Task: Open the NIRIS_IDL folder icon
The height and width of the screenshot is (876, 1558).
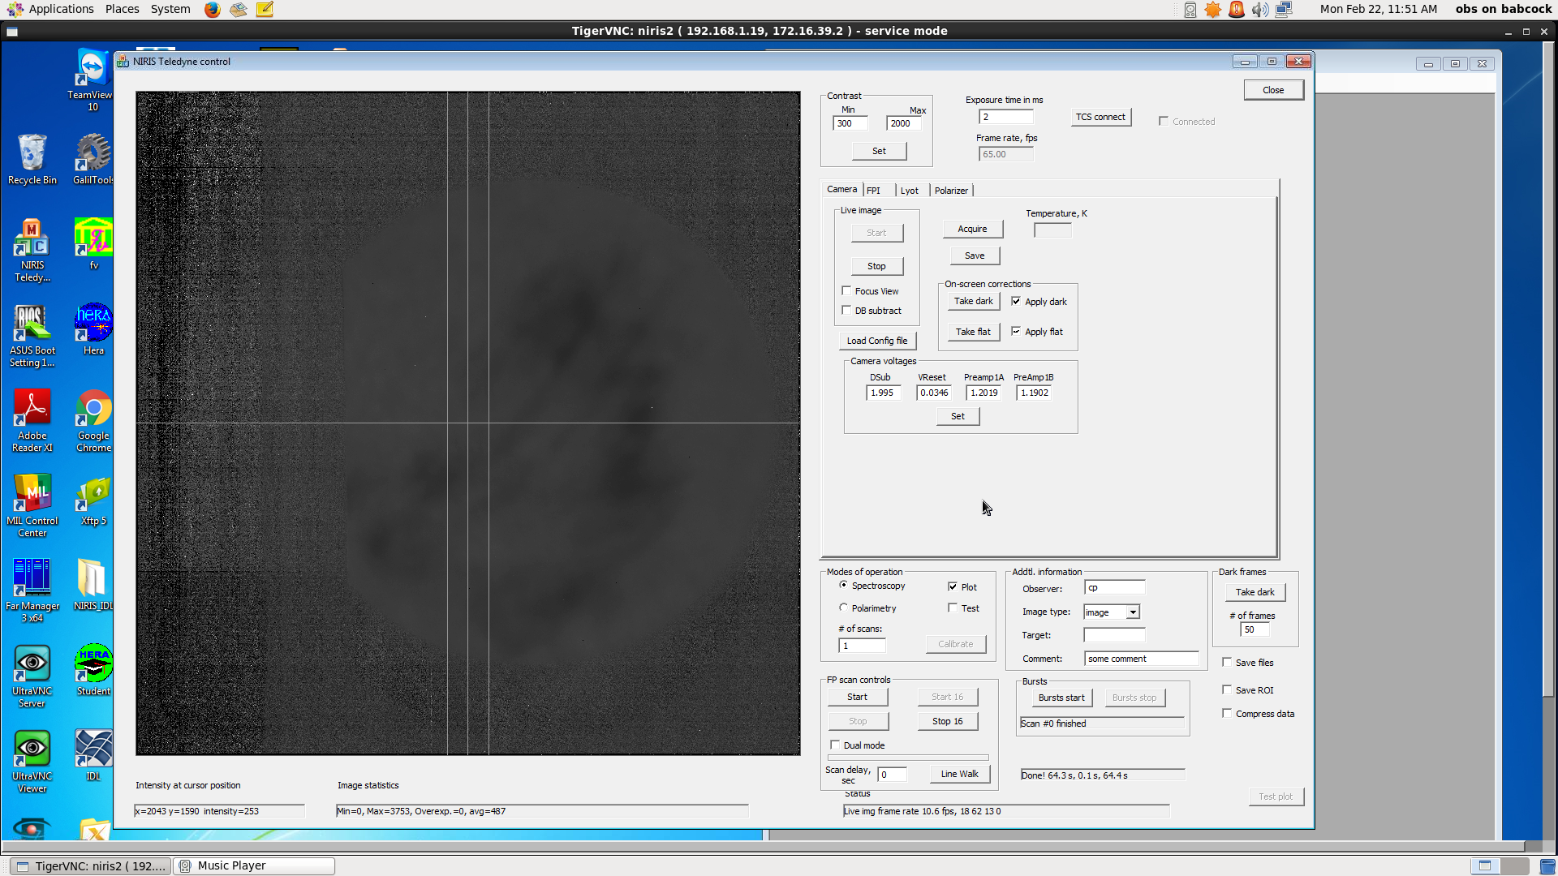Action: pyautogui.click(x=93, y=585)
